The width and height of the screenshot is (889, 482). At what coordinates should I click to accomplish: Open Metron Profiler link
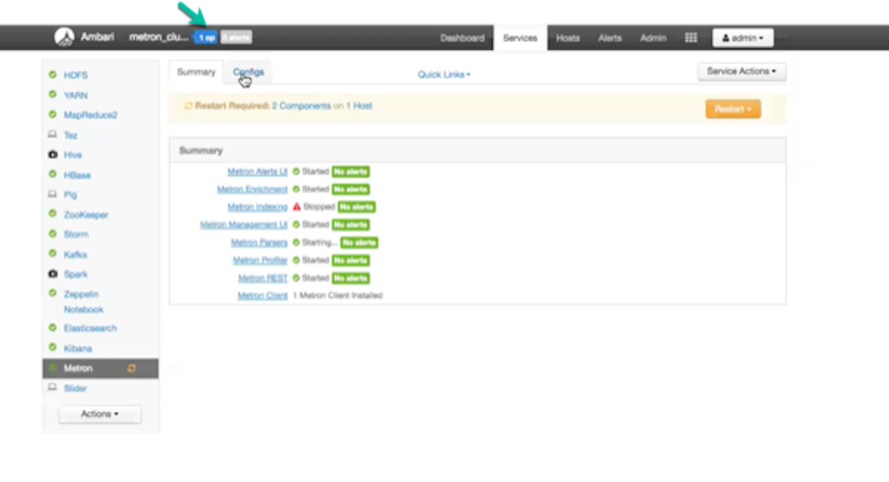[260, 261]
